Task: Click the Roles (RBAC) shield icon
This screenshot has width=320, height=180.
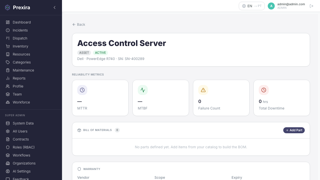Action: (8, 147)
